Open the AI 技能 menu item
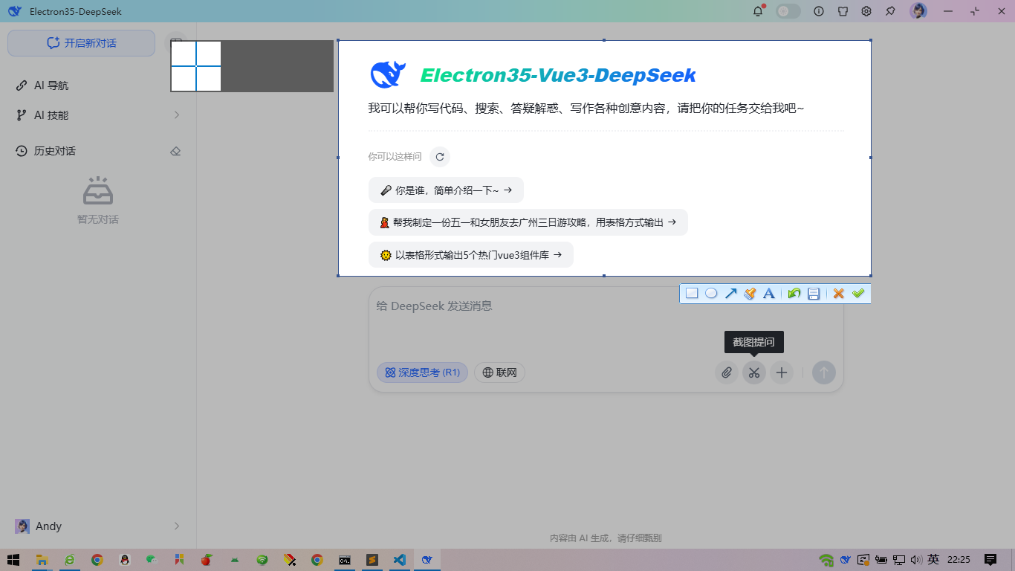Image resolution: width=1015 pixels, height=571 pixels. 98,115
